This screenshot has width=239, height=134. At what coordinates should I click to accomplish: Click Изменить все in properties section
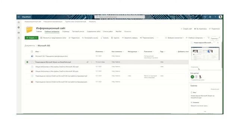215,89
